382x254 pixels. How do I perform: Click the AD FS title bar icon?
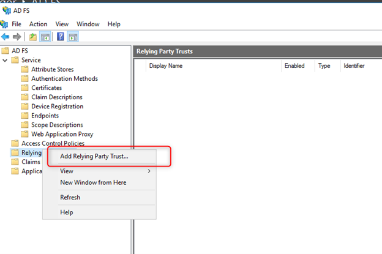[7, 10]
